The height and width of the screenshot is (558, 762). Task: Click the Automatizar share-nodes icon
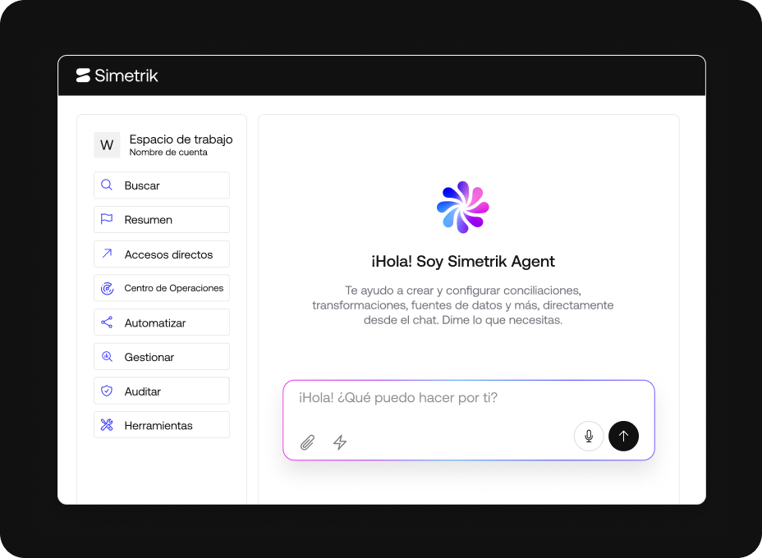[x=107, y=322]
